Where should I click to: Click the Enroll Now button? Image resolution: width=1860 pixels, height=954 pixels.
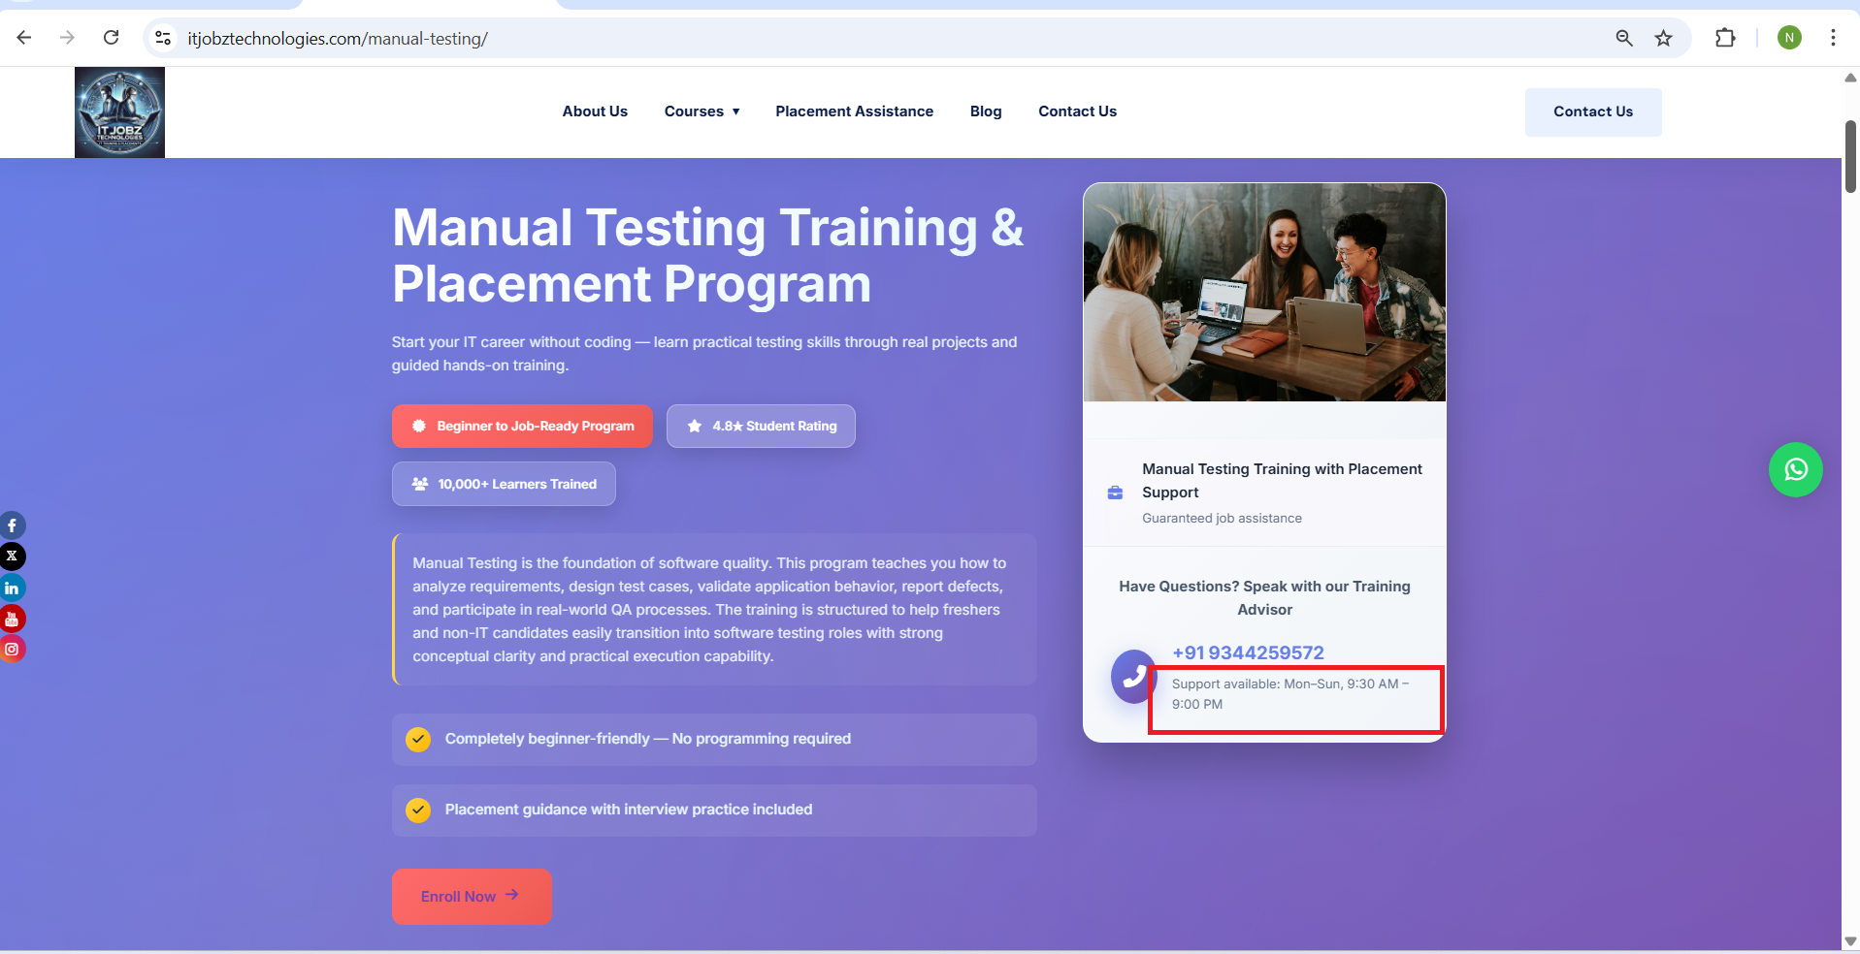coord(472,896)
